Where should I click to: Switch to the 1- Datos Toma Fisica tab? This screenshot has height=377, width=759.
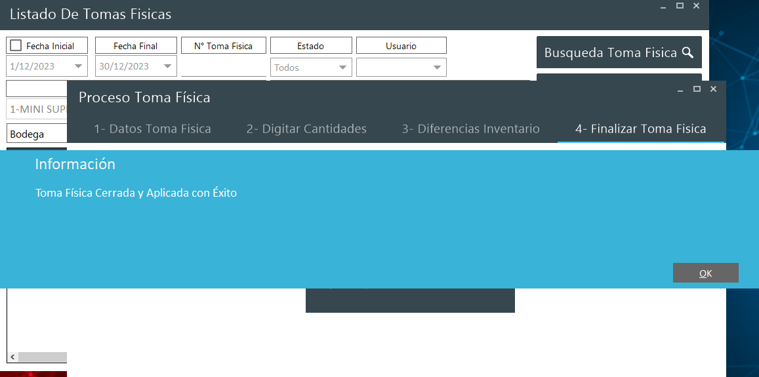[152, 129]
